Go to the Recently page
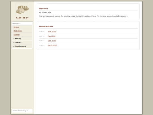The image size is (153, 115). (x=17, y=35)
